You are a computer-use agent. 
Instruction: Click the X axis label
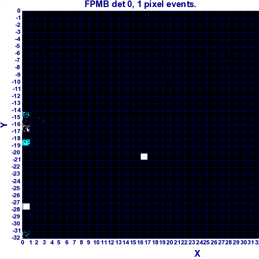197,253
